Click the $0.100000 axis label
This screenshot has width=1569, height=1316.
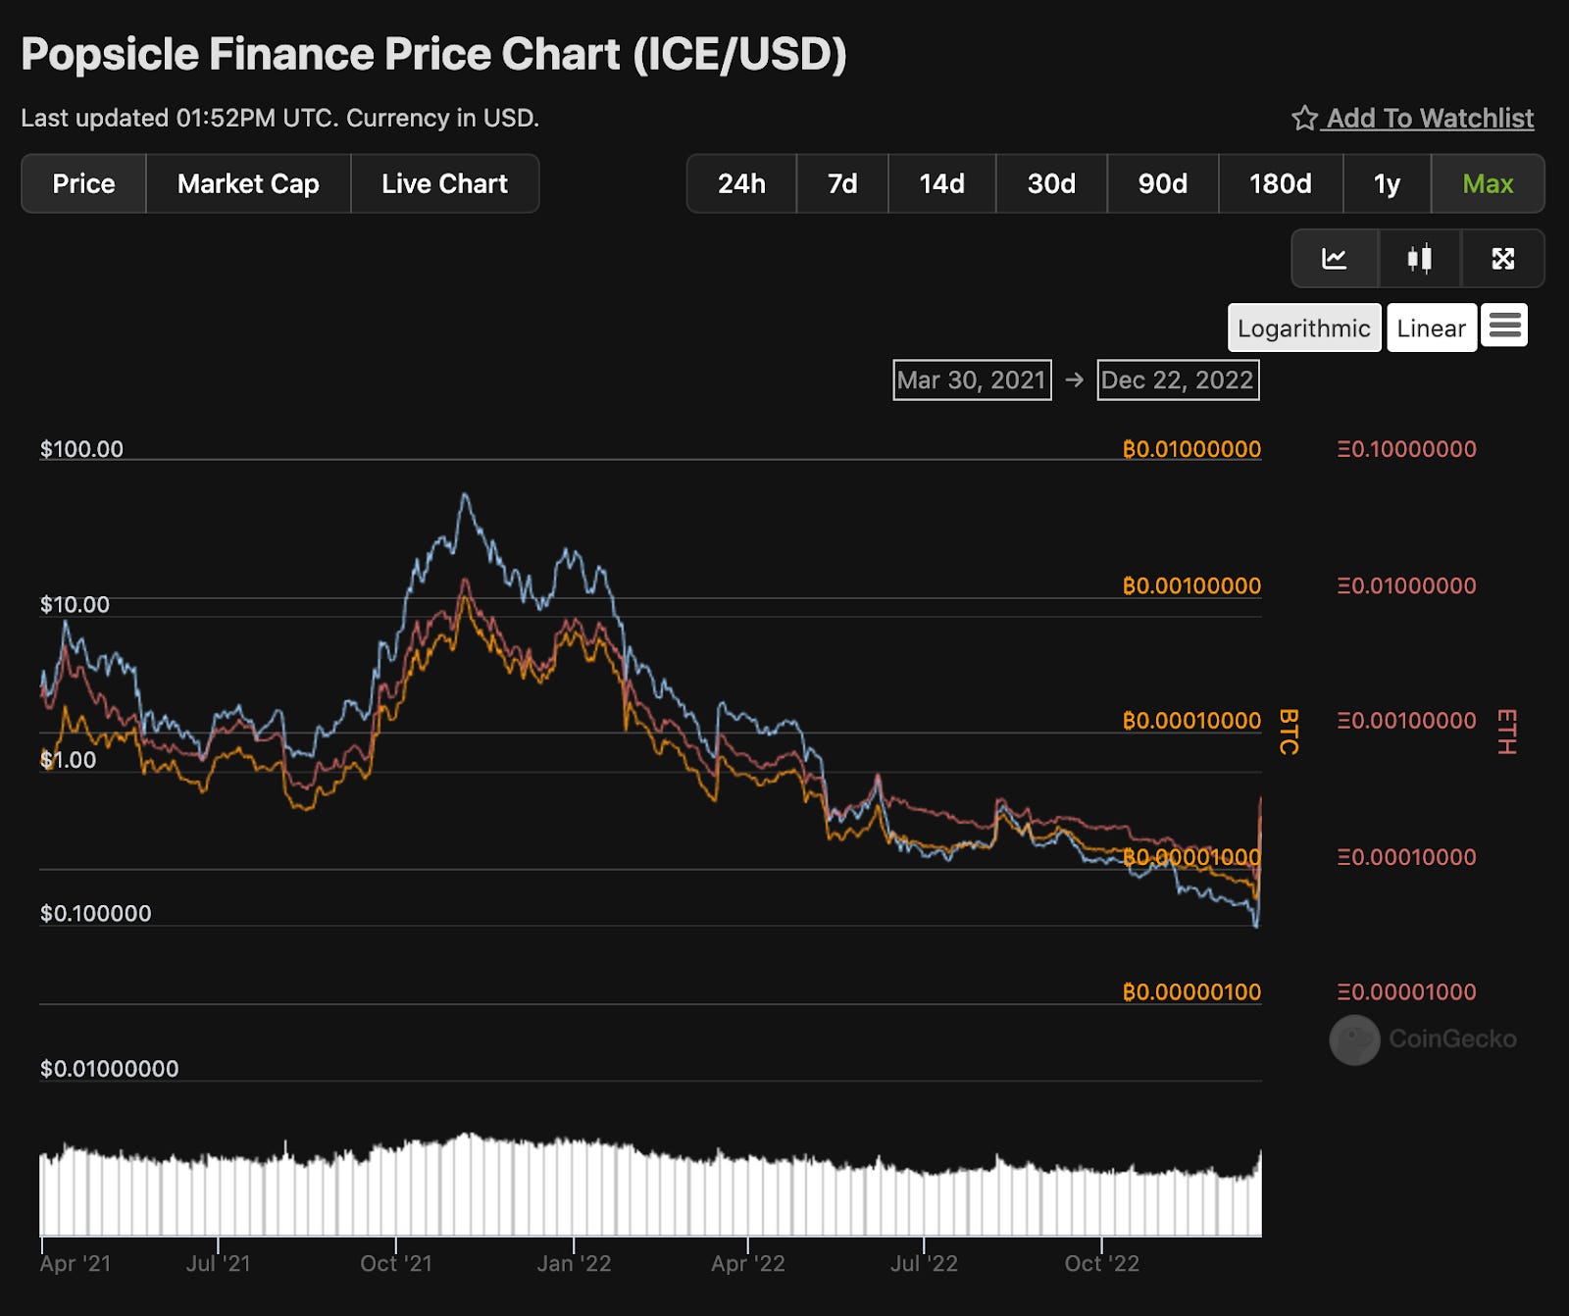tap(95, 914)
